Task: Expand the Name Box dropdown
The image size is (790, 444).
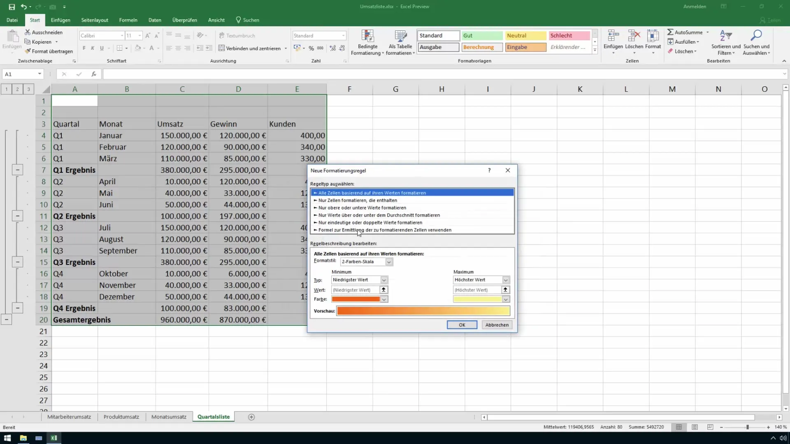Action: coord(39,74)
